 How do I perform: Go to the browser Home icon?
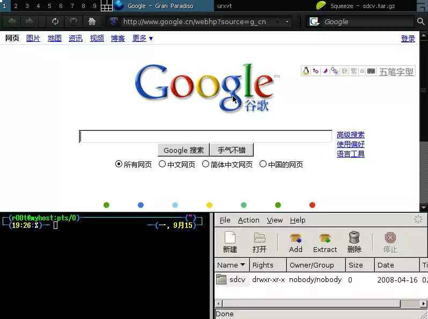(x=92, y=21)
